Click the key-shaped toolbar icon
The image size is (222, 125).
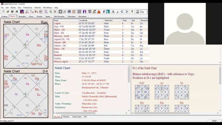pos(132,11)
